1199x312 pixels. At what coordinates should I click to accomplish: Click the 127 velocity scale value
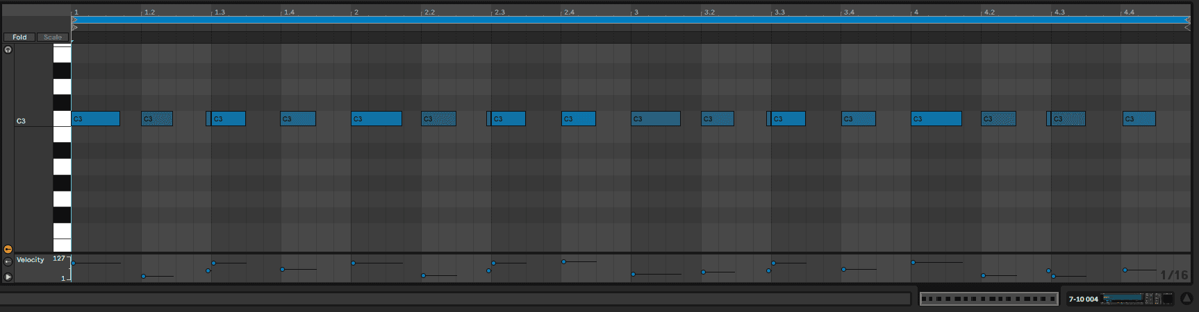[59, 259]
